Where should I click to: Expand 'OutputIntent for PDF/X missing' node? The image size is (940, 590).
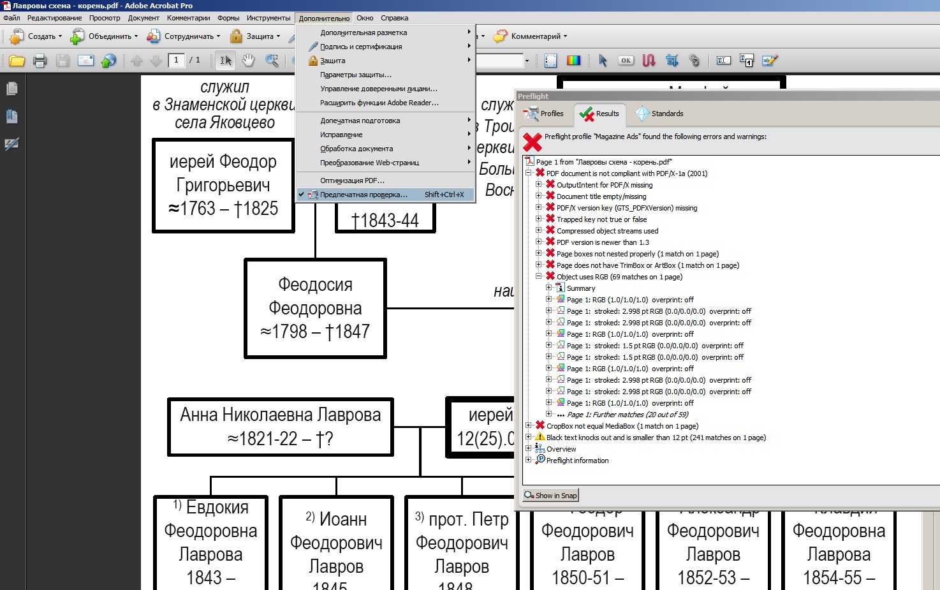point(539,184)
